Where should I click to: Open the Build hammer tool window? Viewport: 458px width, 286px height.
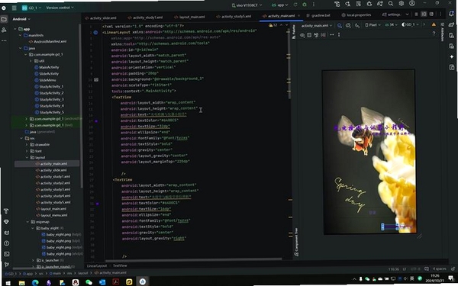(x=6, y=211)
